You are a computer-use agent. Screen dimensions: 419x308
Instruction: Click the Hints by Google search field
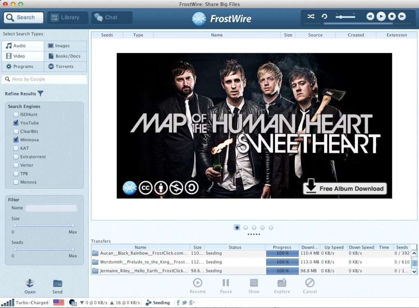point(44,79)
